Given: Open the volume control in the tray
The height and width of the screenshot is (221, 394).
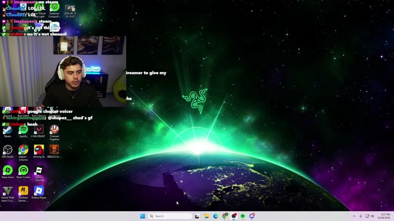Looking at the screenshot, I should click(x=372, y=216).
